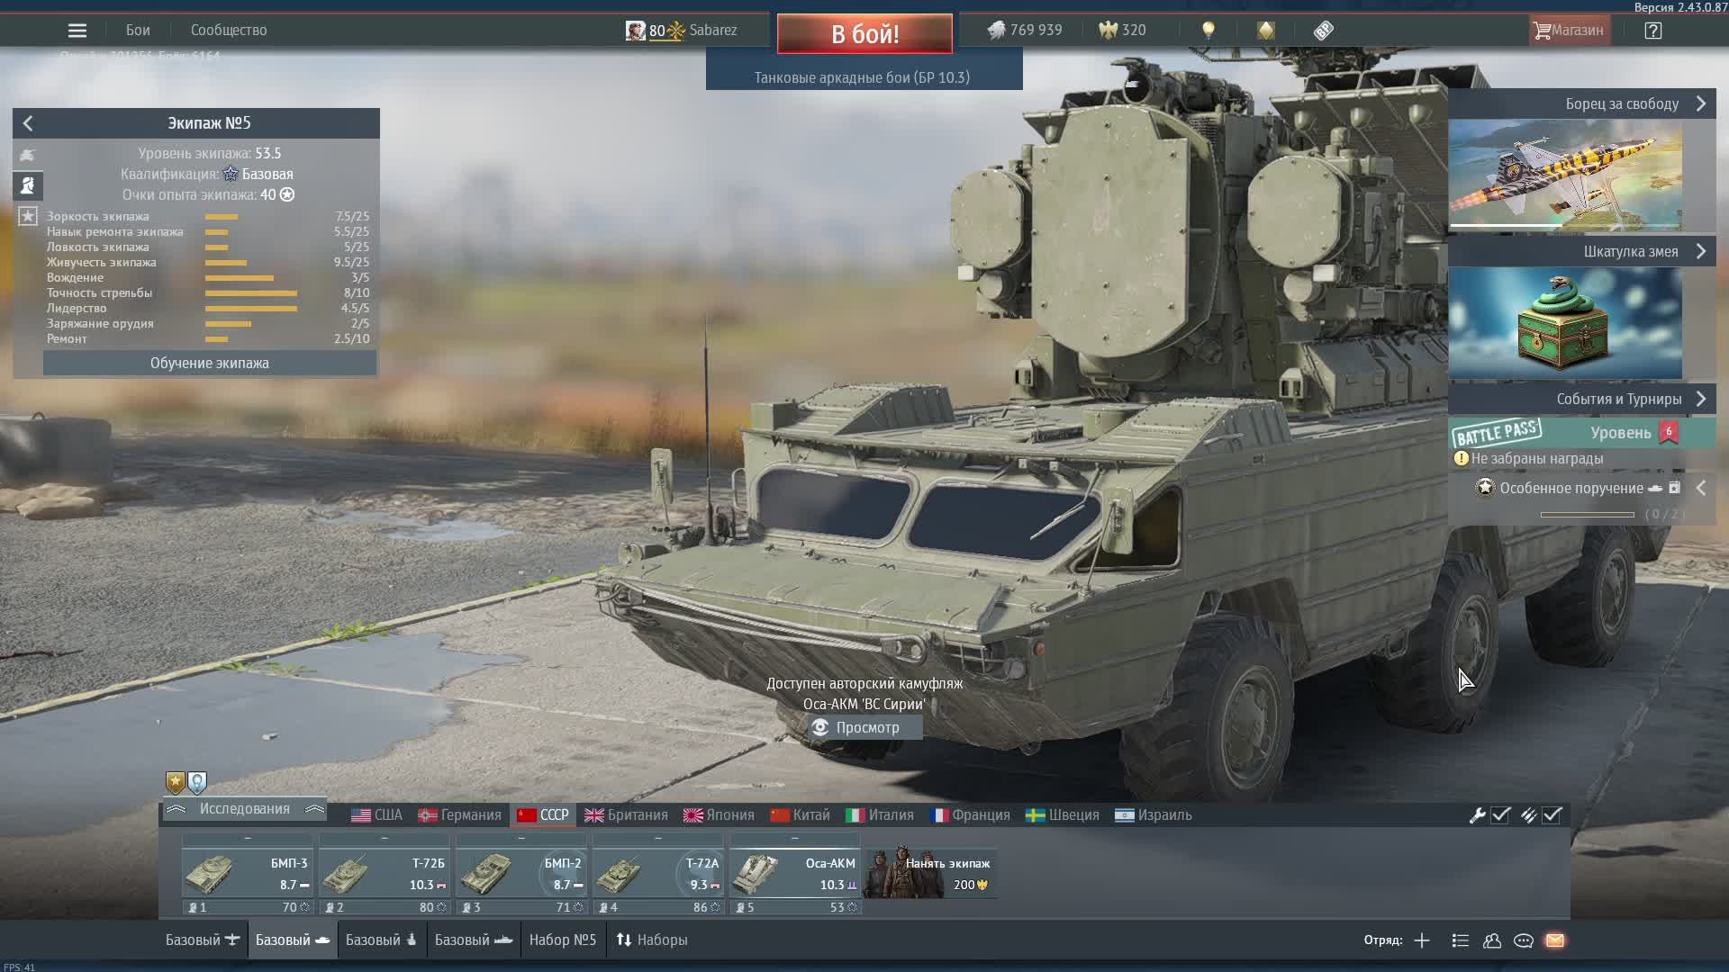The width and height of the screenshot is (1729, 972).
Task: Open the chat bubble icon
Action: click(x=1524, y=940)
